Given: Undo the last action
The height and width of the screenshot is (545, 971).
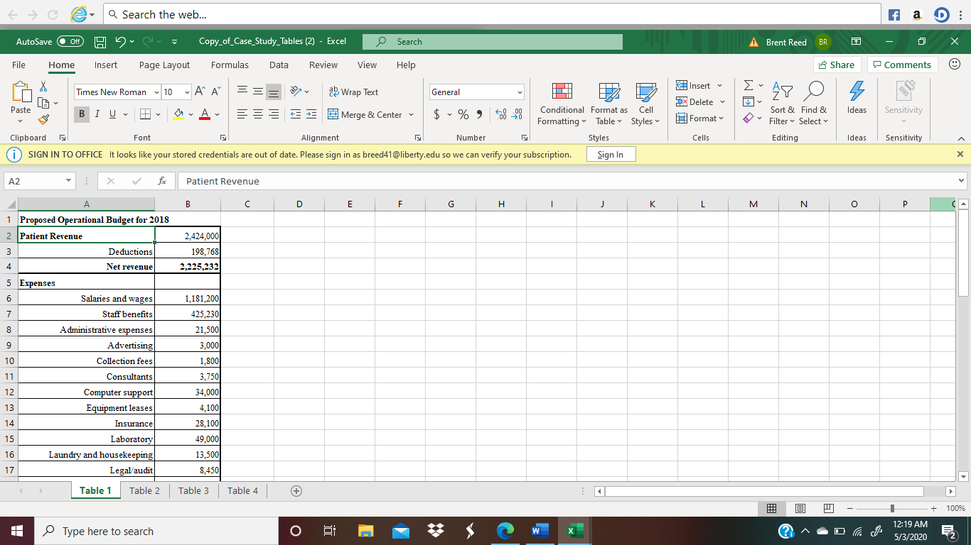Looking at the screenshot, I should 120,41.
